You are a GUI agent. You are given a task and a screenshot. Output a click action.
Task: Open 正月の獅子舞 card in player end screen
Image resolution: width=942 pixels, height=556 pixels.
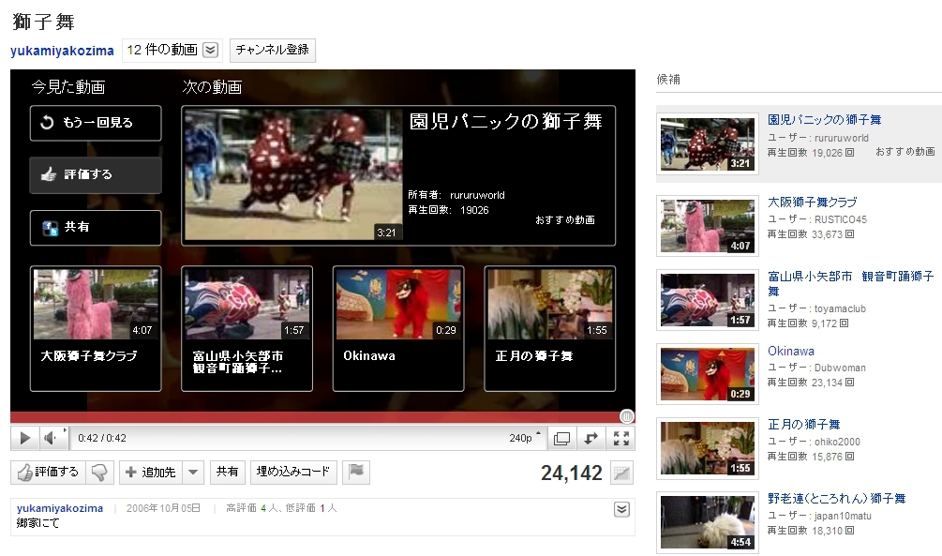(549, 328)
